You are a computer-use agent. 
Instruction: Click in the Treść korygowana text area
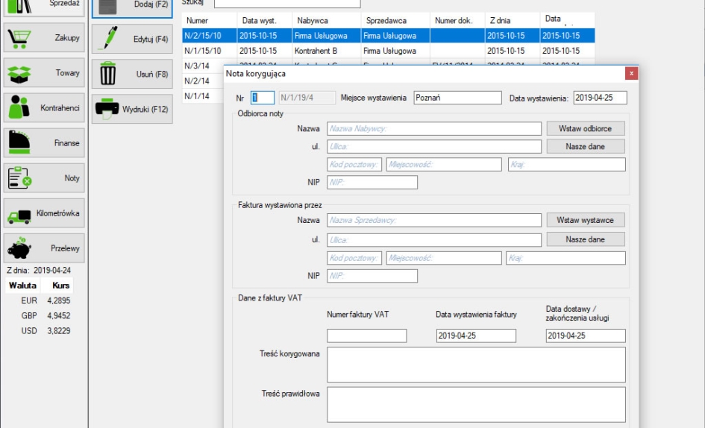tap(476, 364)
